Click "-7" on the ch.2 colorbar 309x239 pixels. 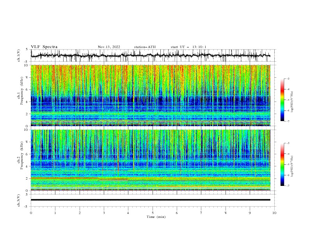[288, 186]
